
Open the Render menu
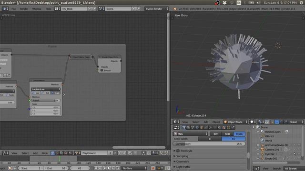(24, 9)
